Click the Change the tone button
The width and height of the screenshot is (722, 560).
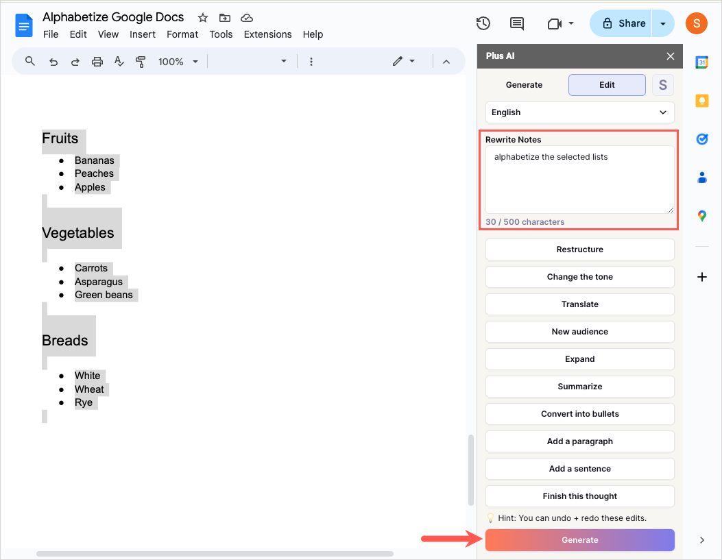tap(579, 276)
